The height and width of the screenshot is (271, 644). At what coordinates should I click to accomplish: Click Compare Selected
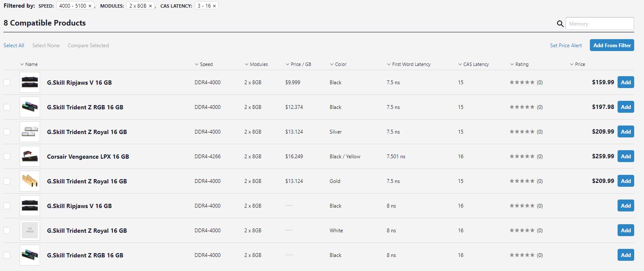[88, 46]
